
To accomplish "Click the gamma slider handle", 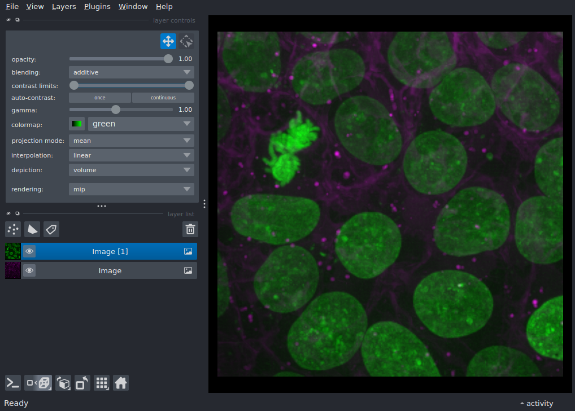I will tap(116, 110).
